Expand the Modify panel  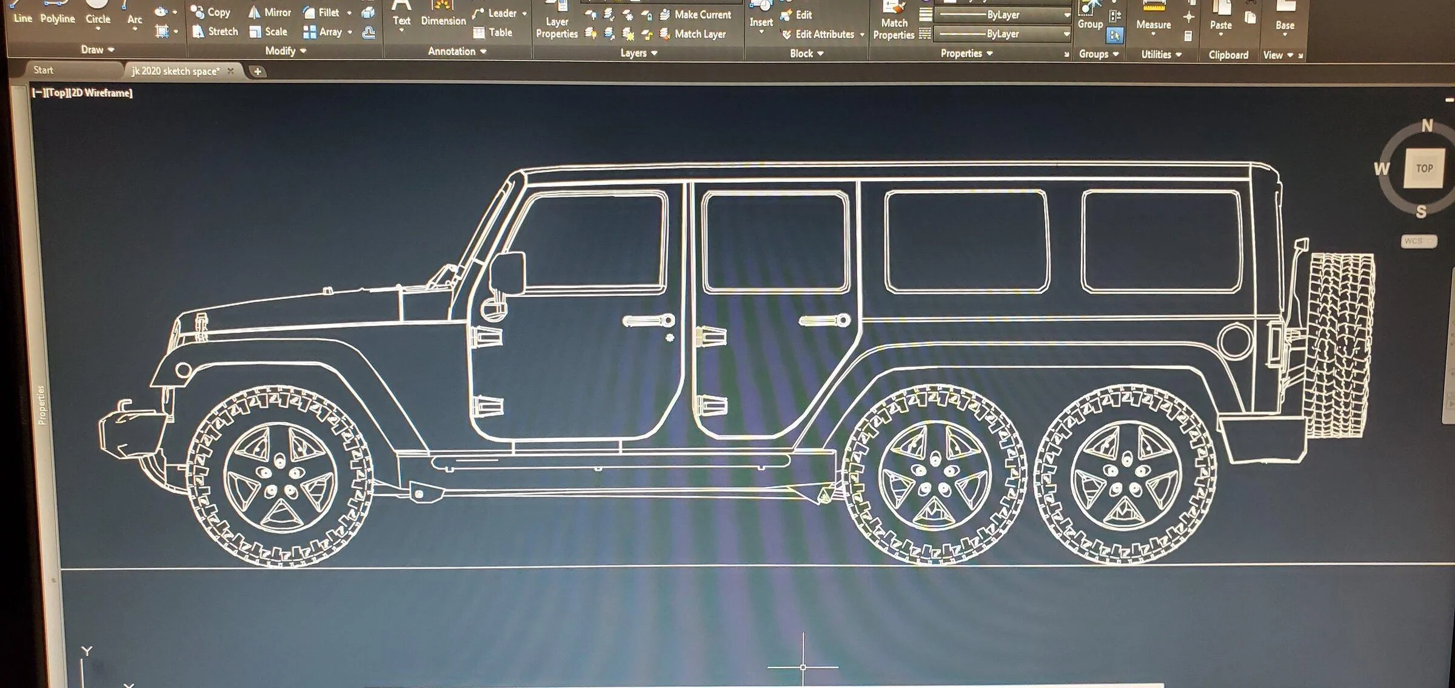click(286, 51)
